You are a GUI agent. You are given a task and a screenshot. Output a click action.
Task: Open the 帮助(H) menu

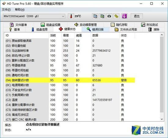(x=20, y=10)
